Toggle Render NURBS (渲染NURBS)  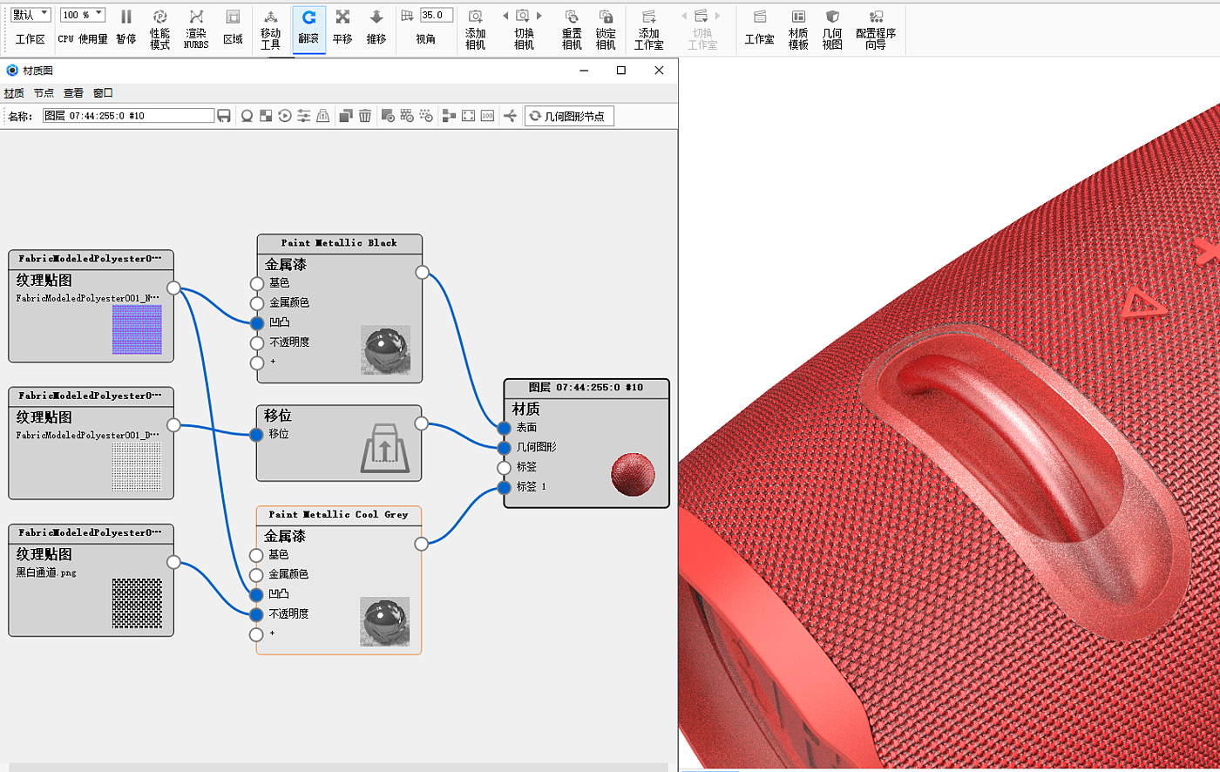[196, 28]
